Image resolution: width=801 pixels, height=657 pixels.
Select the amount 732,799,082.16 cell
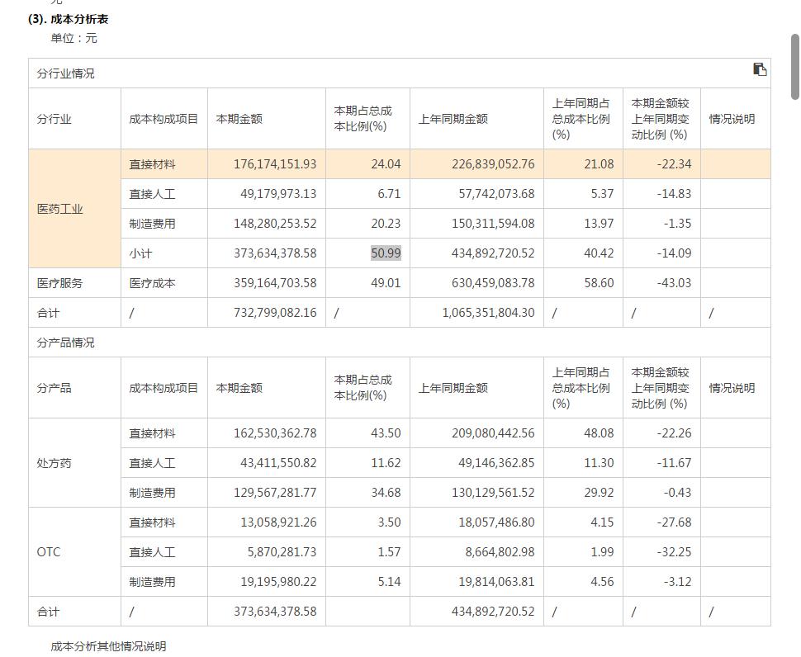coord(273,313)
